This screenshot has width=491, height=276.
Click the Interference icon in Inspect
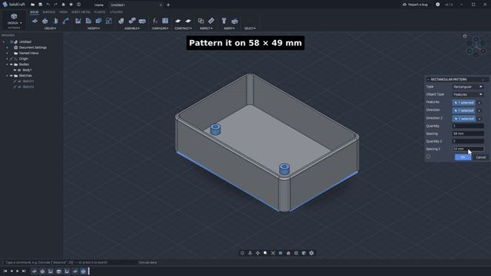pyautogui.click(x=201, y=21)
